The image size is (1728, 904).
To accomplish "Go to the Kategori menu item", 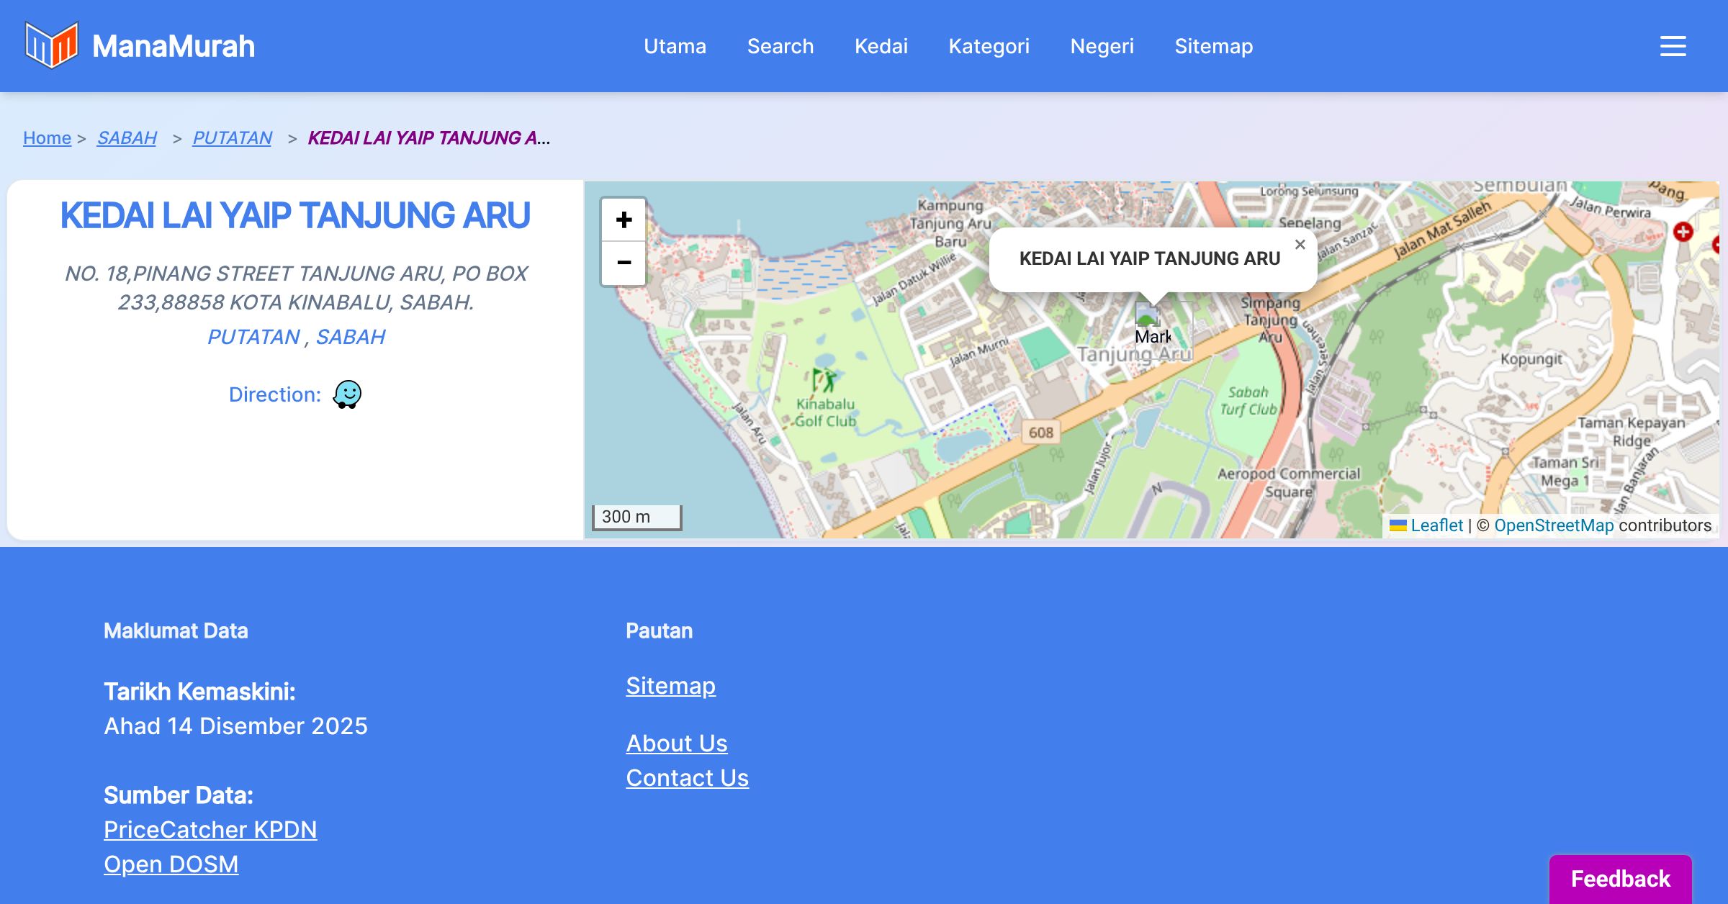I will pyautogui.click(x=989, y=46).
